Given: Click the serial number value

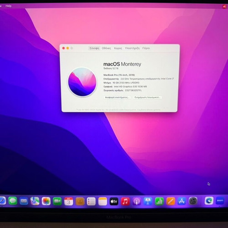Looking at the screenshot, I should click(133, 90).
